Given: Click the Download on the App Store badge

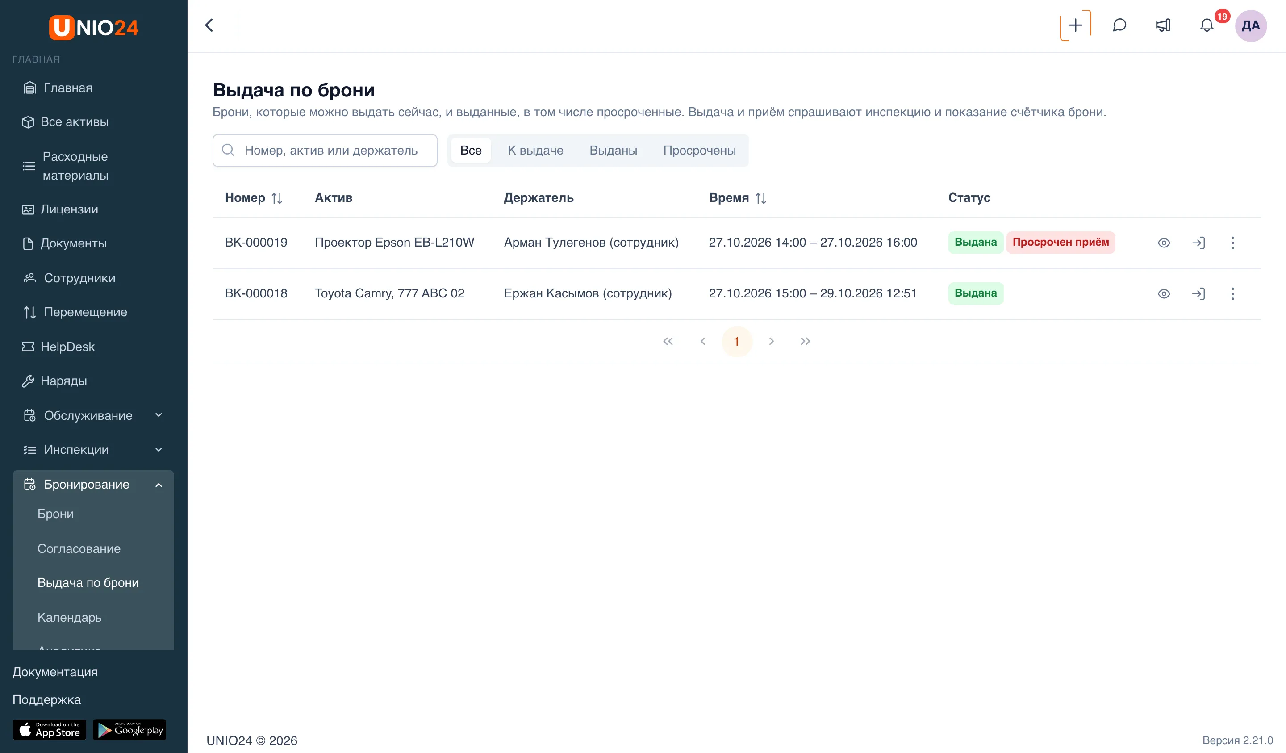Looking at the screenshot, I should click(x=50, y=730).
